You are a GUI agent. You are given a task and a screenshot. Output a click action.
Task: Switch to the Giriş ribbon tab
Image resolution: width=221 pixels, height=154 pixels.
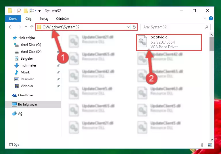28,19
